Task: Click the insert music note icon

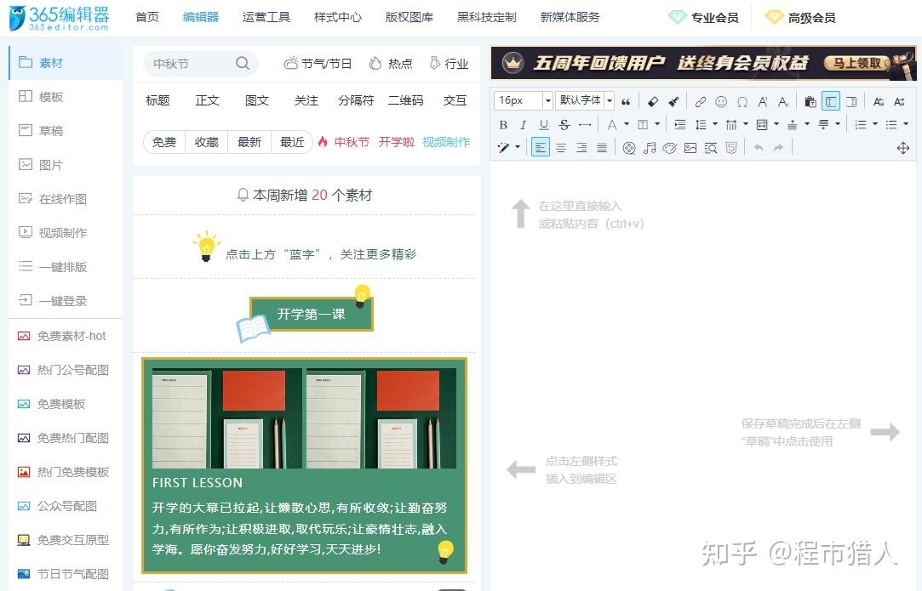Action: [x=650, y=147]
